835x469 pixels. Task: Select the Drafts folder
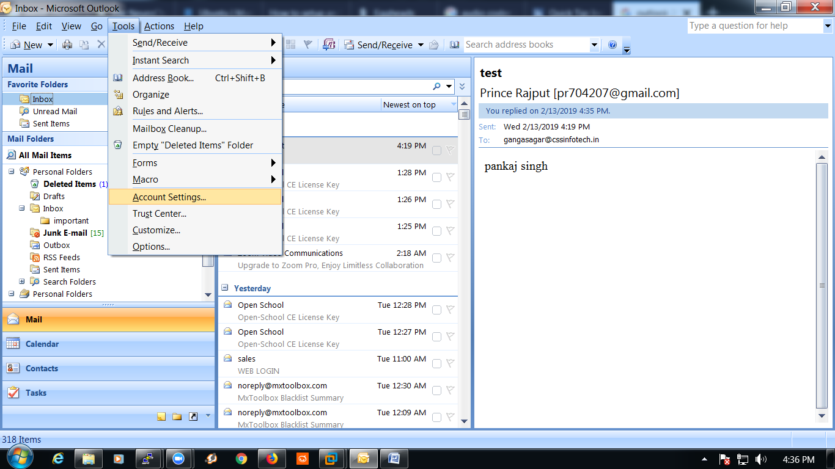(54, 196)
